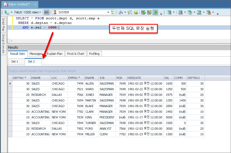Viewport: 231px width, 153px height.
Task: Expand the paint bucket dropdown arrow
Action: tap(125, 12)
